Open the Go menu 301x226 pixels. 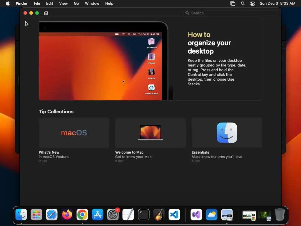click(x=76, y=4)
